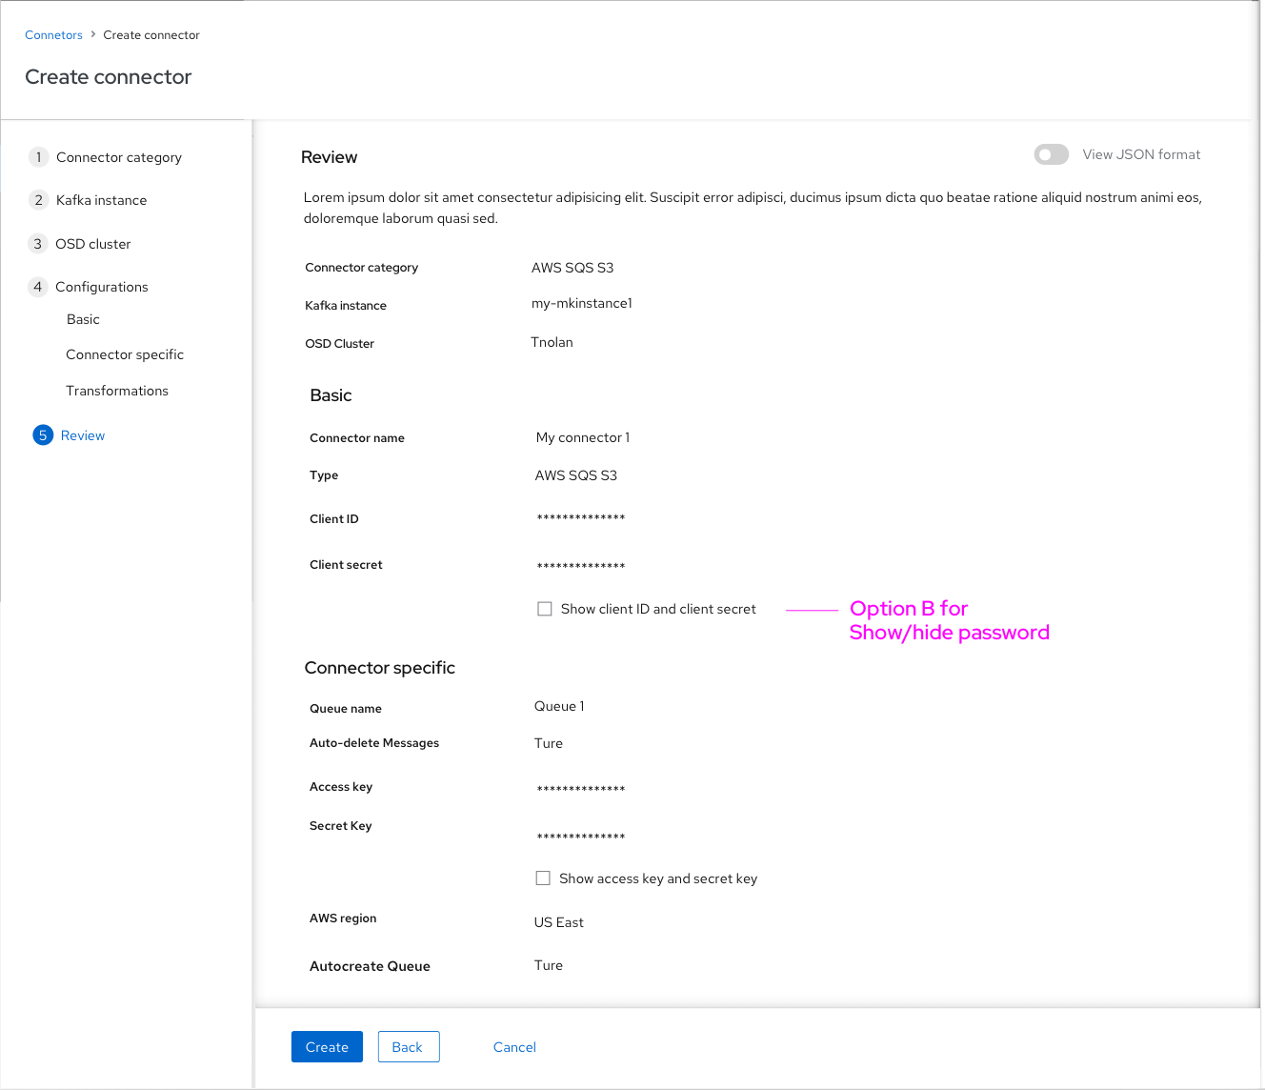
Task: Select step 2 Kafka instance circle icon
Action: click(x=38, y=200)
